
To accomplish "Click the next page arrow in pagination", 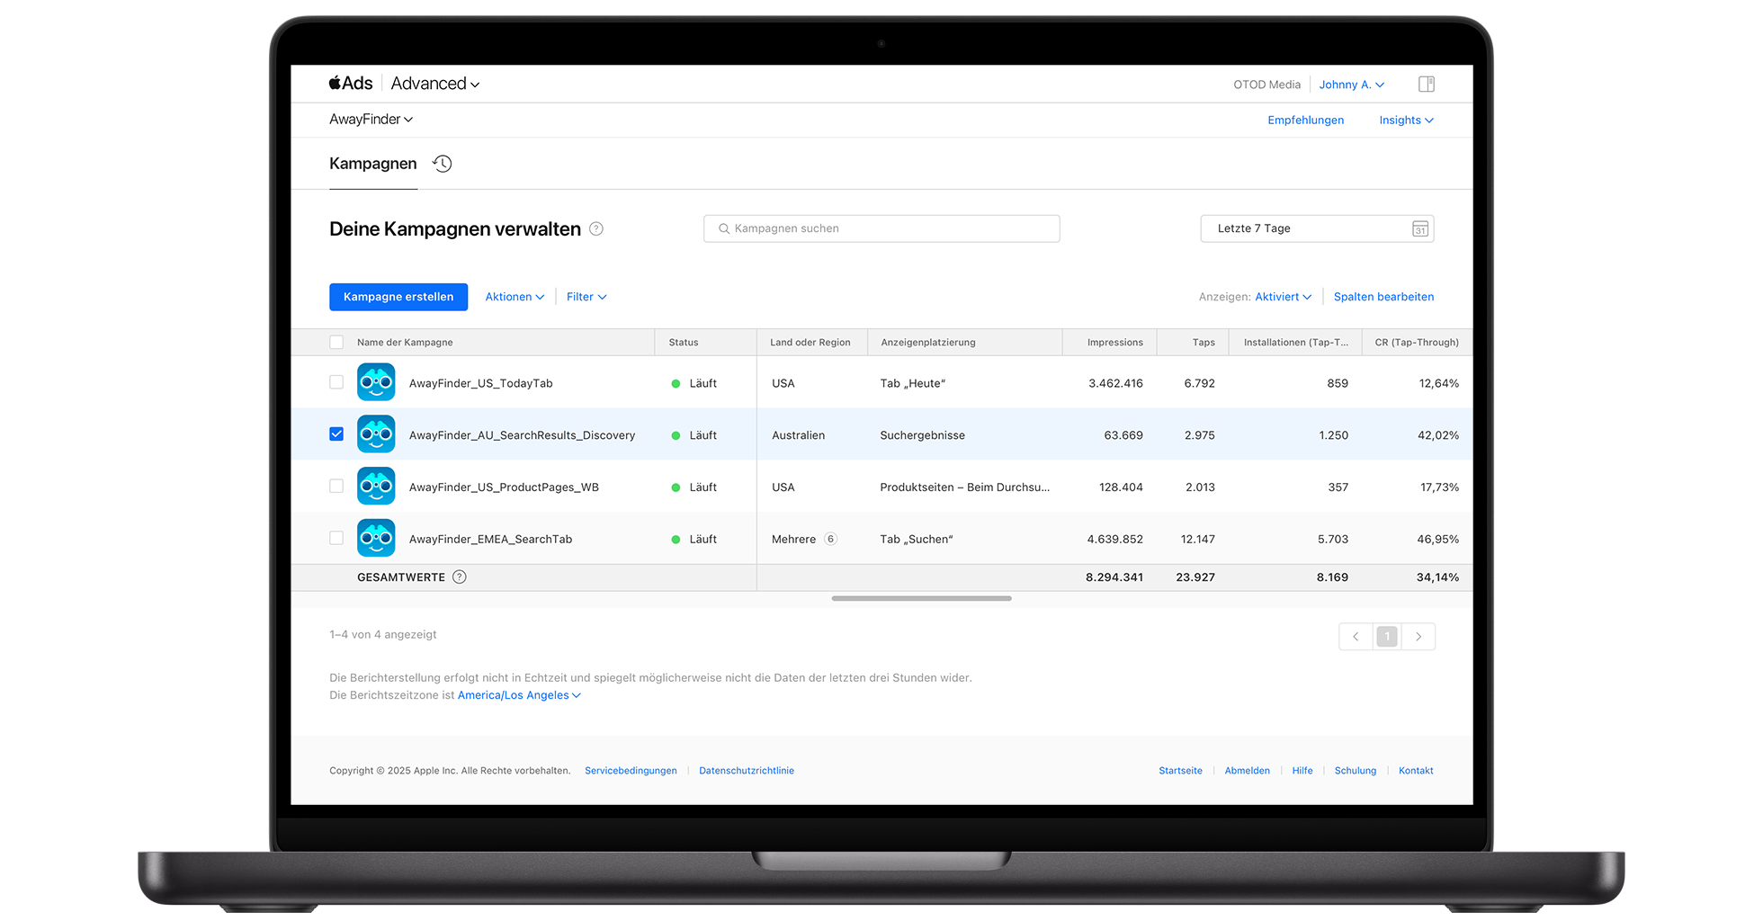I will pyautogui.click(x=1418, y=637).
